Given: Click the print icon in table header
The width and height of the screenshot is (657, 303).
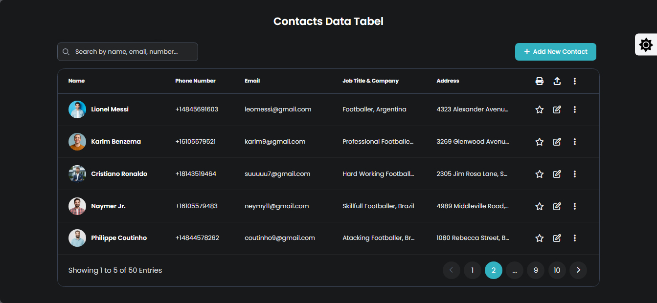Looking at the screenshot, I should [539, 81].
